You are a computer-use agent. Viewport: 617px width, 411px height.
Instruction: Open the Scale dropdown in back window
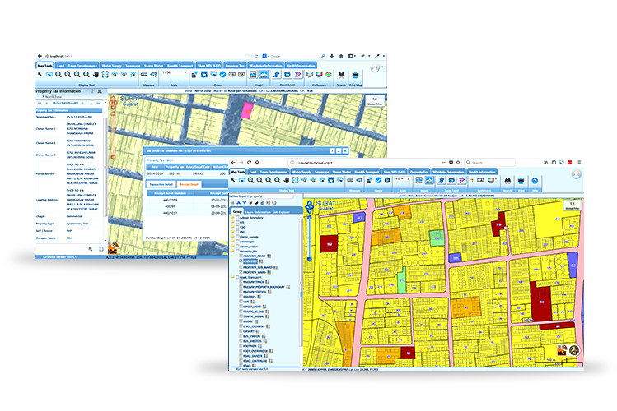(x=174, y=72)
